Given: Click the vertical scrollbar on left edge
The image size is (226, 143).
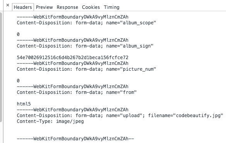Looking at the screenshot, I should (1, 67).
